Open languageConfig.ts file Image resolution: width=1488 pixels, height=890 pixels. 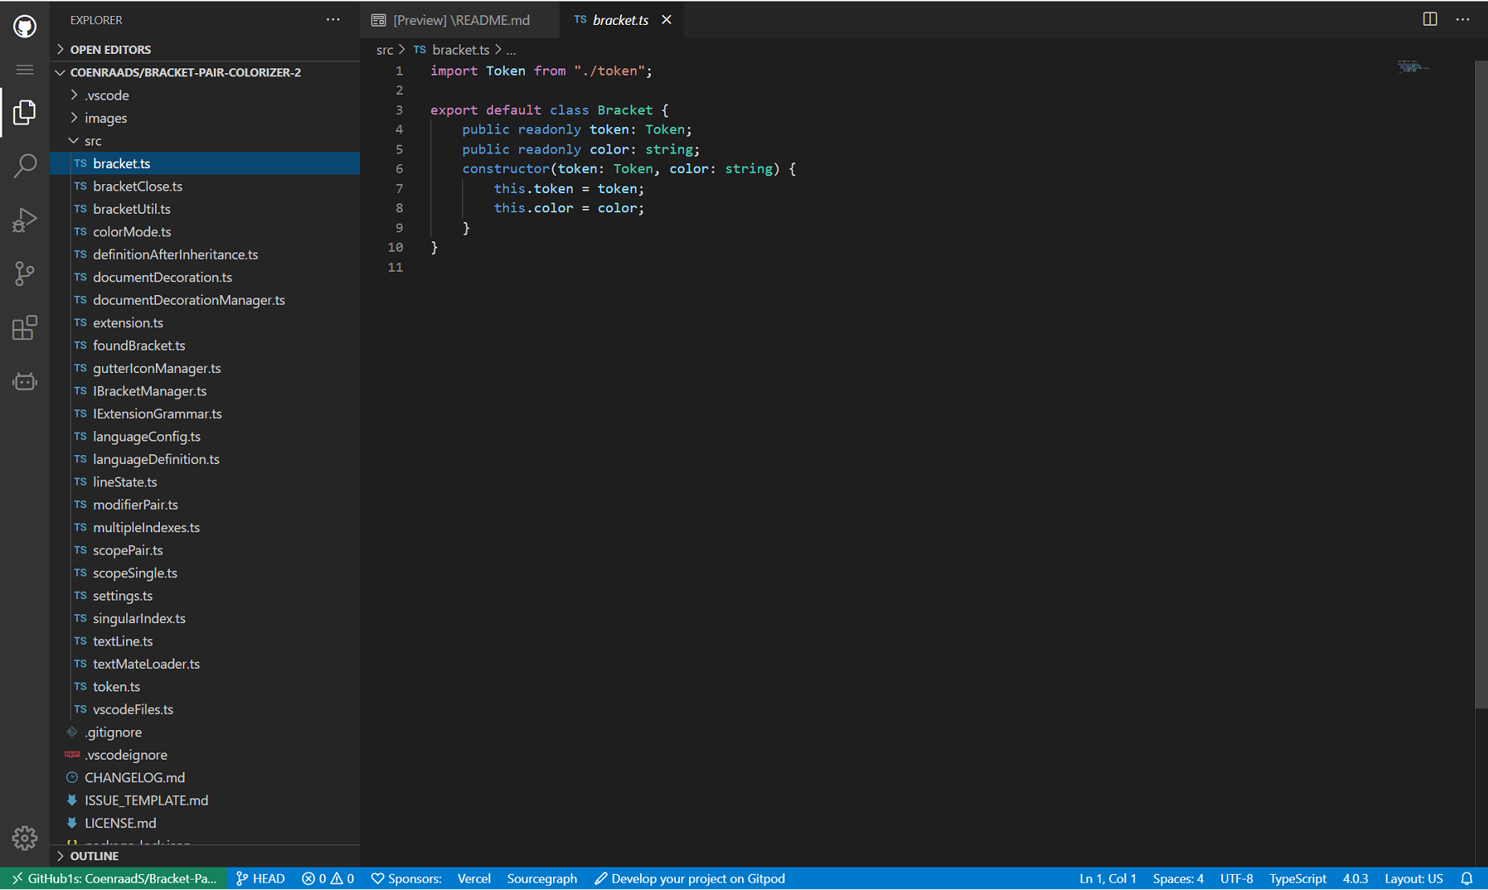tap(205, 437)
